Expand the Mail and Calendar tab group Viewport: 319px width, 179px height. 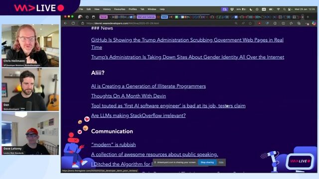[146, 17]
